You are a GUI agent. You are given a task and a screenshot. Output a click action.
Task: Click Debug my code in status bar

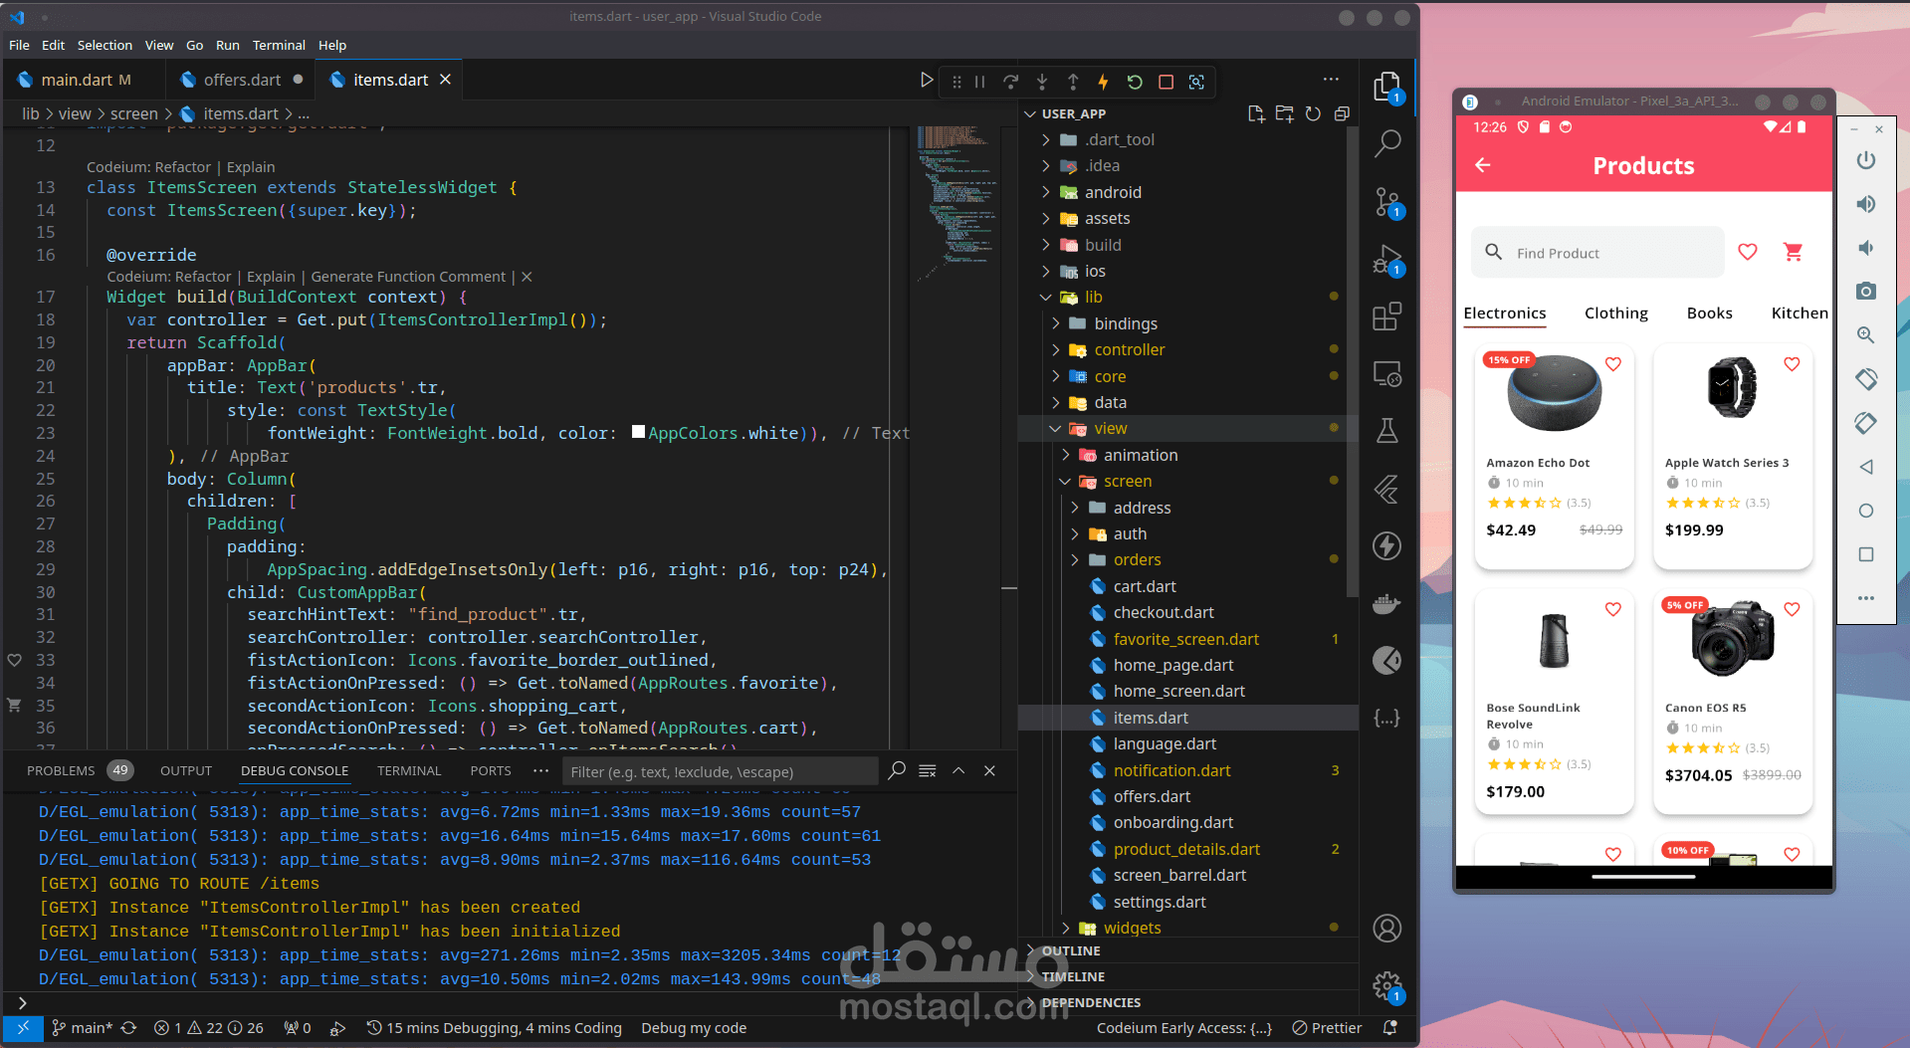pos(694,1028)
